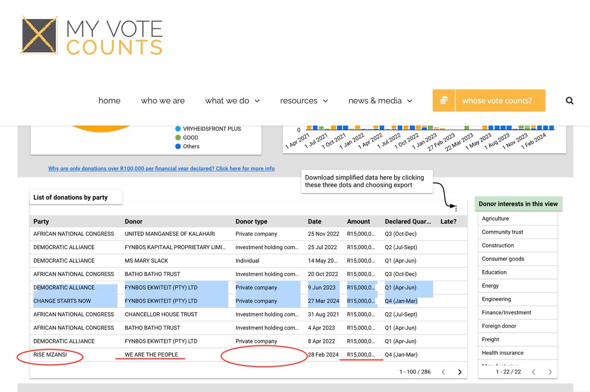Screen dimensions: 590x392
Task: Click the VRYHEIDSFRONT PLUS legend dot
Action: [178, 129]
